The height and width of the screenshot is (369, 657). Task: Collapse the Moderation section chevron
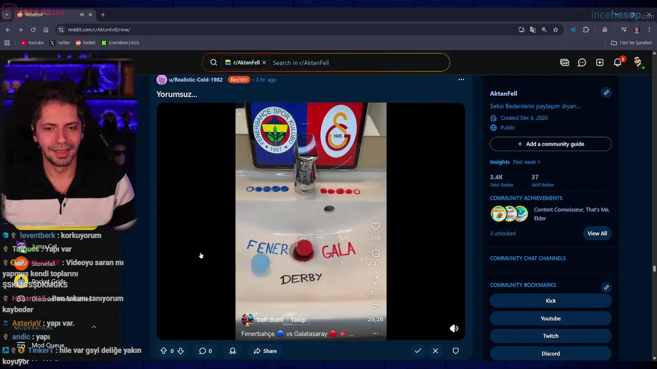click(94, 327)
